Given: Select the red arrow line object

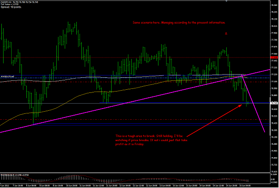Looking at the screenshot, I should 214,121.
